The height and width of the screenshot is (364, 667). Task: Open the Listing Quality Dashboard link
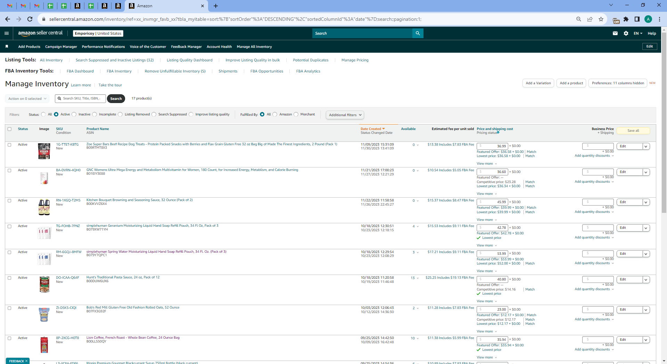[190, 60]
